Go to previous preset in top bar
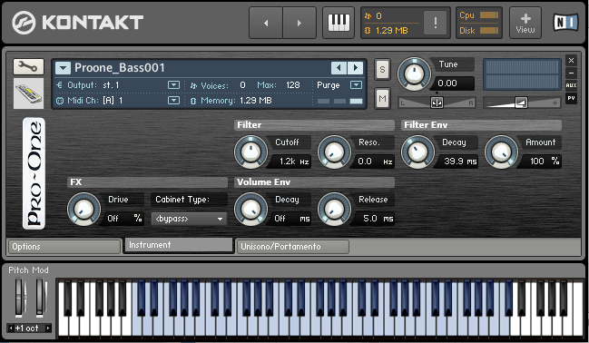The image size is (589, 343). (x=266, y=23)
